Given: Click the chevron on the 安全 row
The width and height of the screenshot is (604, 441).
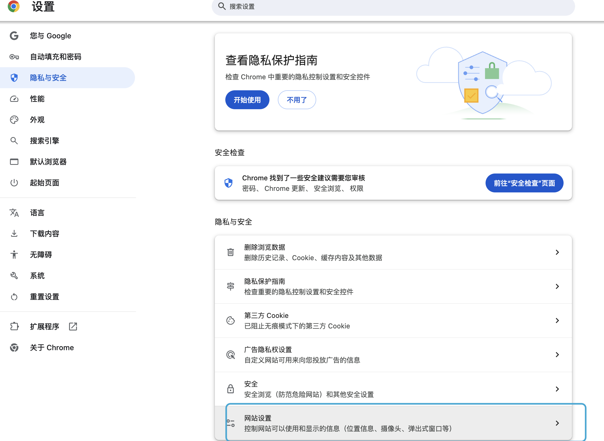Looking at the screenshot, I should click(557, 389).
